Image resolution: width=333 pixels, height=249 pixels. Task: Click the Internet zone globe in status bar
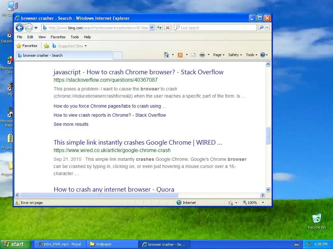click(179, 203)
